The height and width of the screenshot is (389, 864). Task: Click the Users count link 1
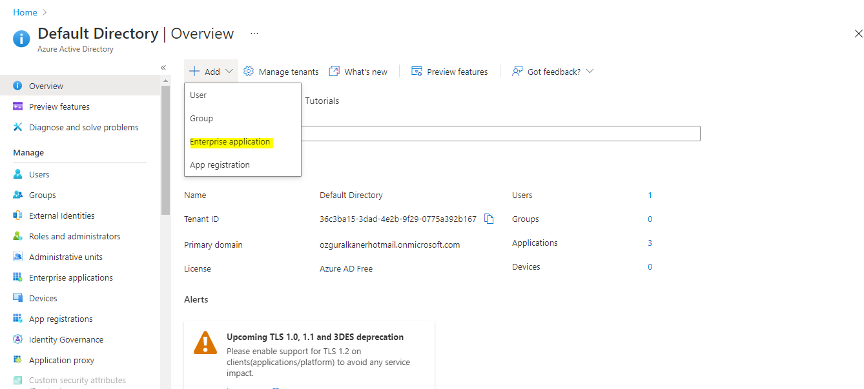pyautogui.click(x=650, y=195)
